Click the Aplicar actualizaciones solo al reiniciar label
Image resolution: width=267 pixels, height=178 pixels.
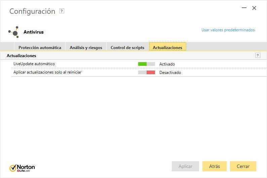point(47,72)
